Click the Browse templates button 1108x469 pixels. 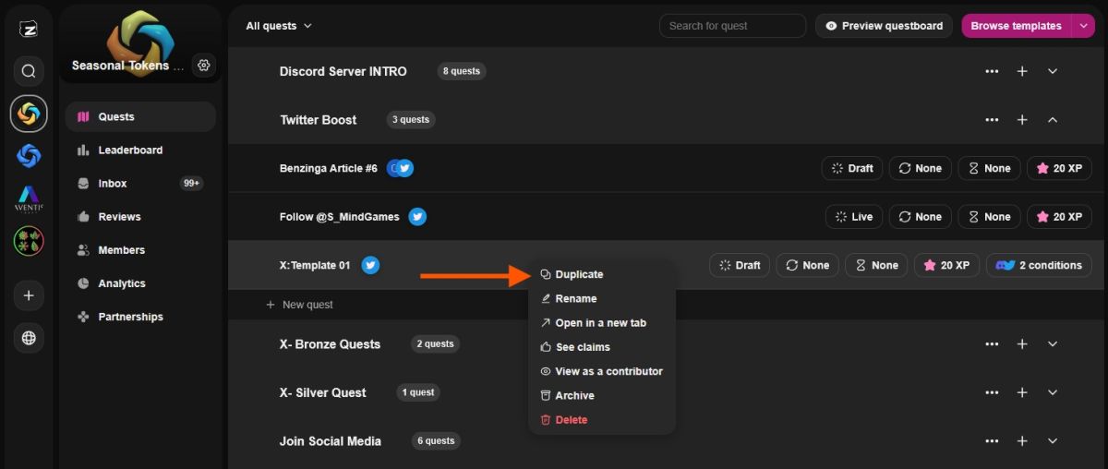pos(1016,26)
